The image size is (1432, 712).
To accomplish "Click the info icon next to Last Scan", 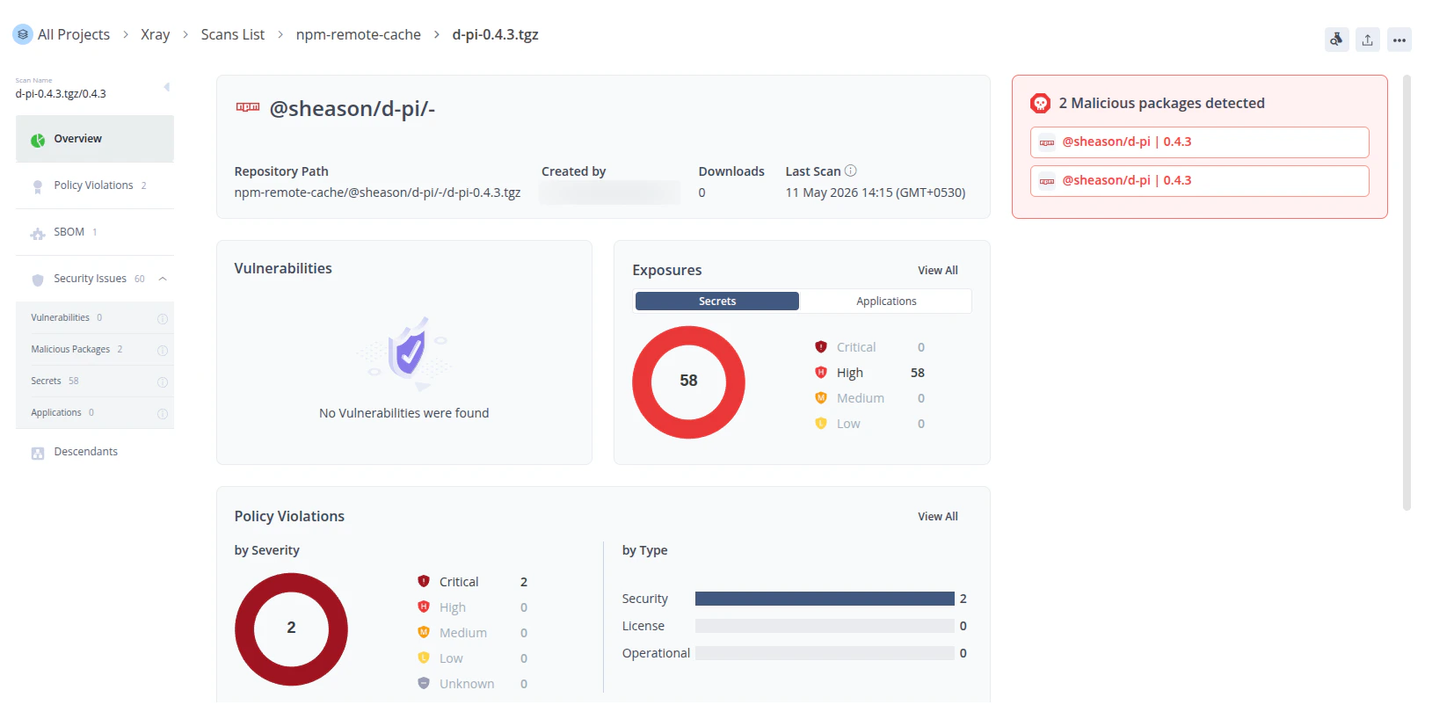I will (850, 171).
